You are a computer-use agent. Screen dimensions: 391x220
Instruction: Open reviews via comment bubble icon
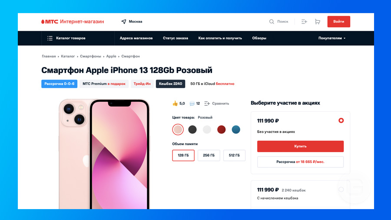(192, 103)
